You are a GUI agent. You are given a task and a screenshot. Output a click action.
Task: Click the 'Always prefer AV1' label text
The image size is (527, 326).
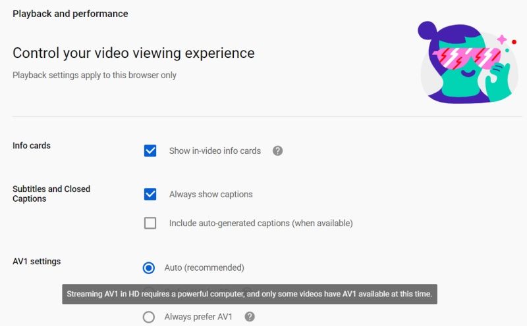tap(198, 317)
